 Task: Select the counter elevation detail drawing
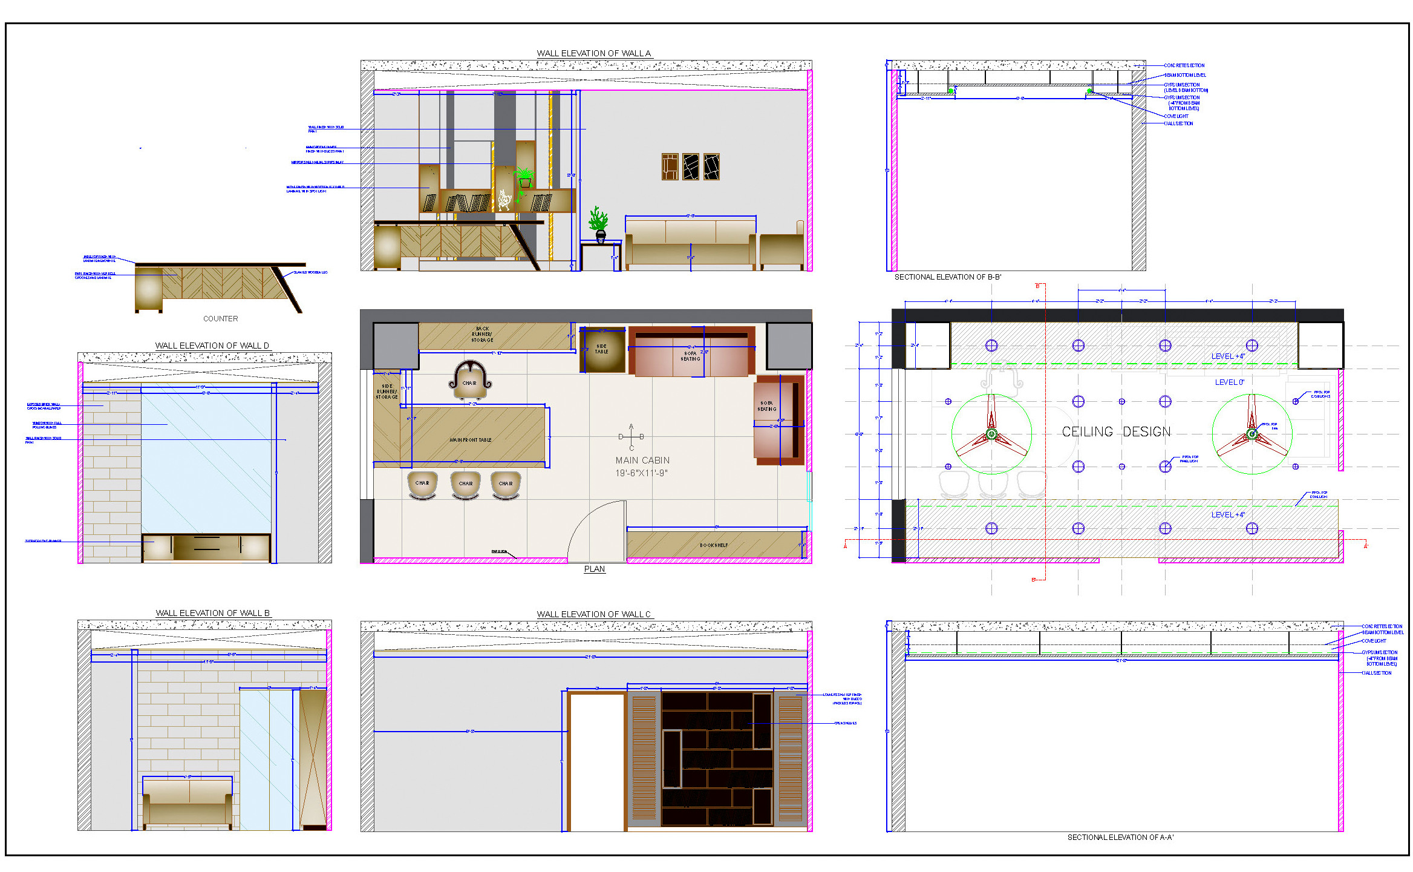(x=220, y=287)
